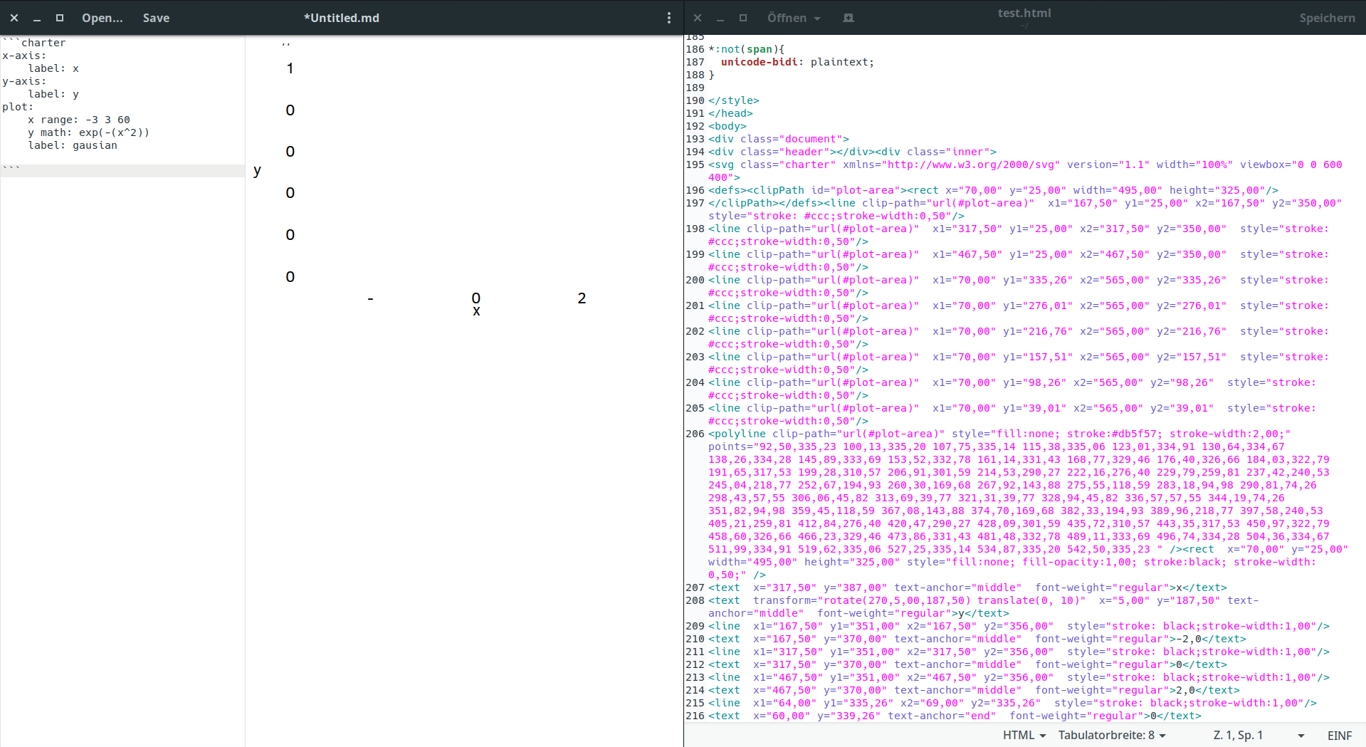Click the horizontal scrollbar under the markdown source
The image size is (1366, 747).
click(x=121, y=171)
